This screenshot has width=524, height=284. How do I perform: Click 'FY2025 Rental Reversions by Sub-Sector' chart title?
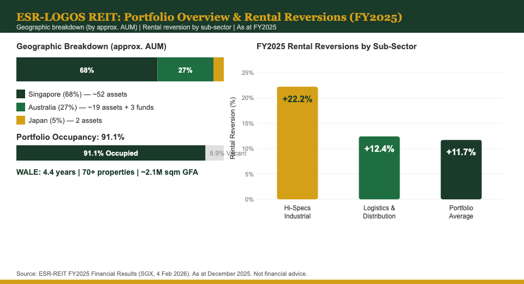337,46
